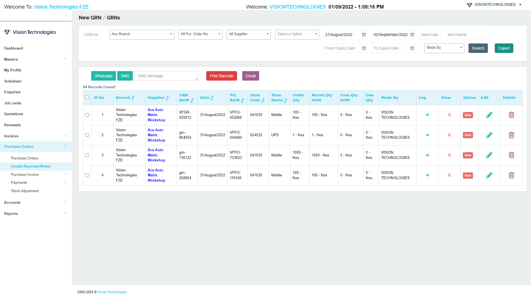
Task: Select Stock Adjustment from the sidebar
Action: (x=25, y=191)
